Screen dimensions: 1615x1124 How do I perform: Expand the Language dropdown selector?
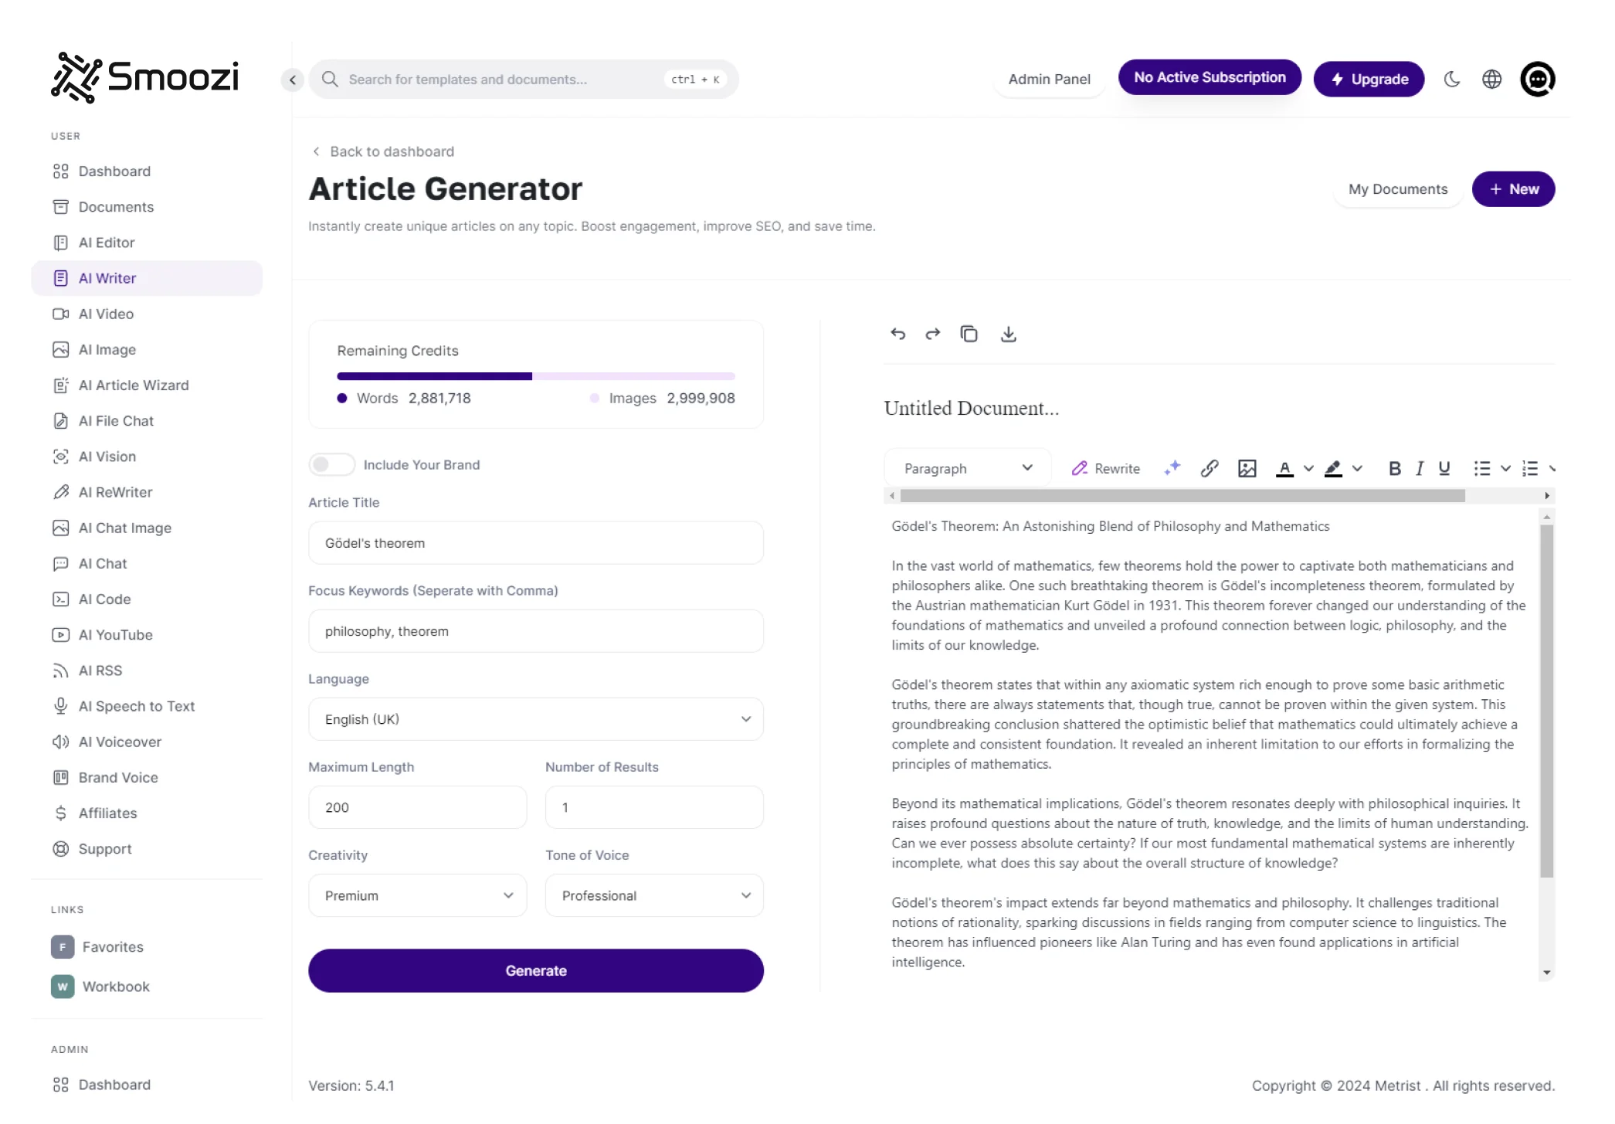(746, 718)
